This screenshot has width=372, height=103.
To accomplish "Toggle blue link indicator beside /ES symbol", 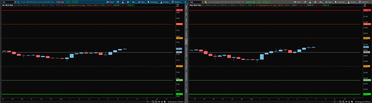I will 18,2.
